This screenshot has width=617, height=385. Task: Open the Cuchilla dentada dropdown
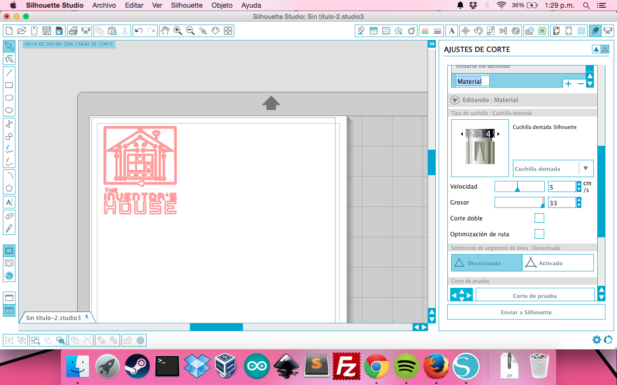[553, 168]
